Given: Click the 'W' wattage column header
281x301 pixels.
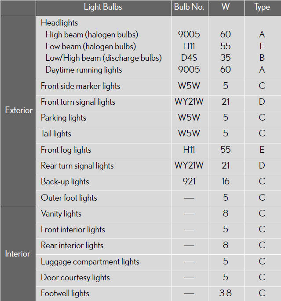Looking at the screenshot, I should (225, 7).
